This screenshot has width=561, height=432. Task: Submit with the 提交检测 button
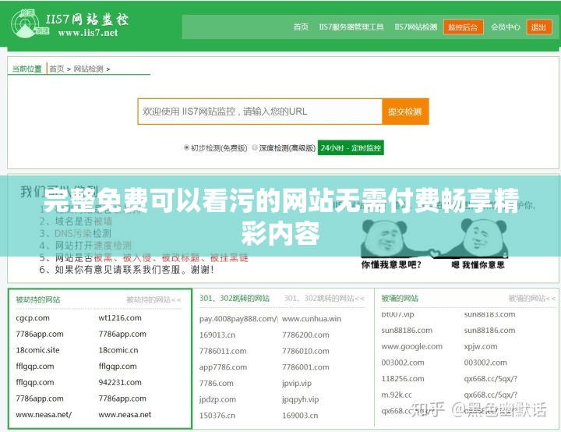pos(405,112)
